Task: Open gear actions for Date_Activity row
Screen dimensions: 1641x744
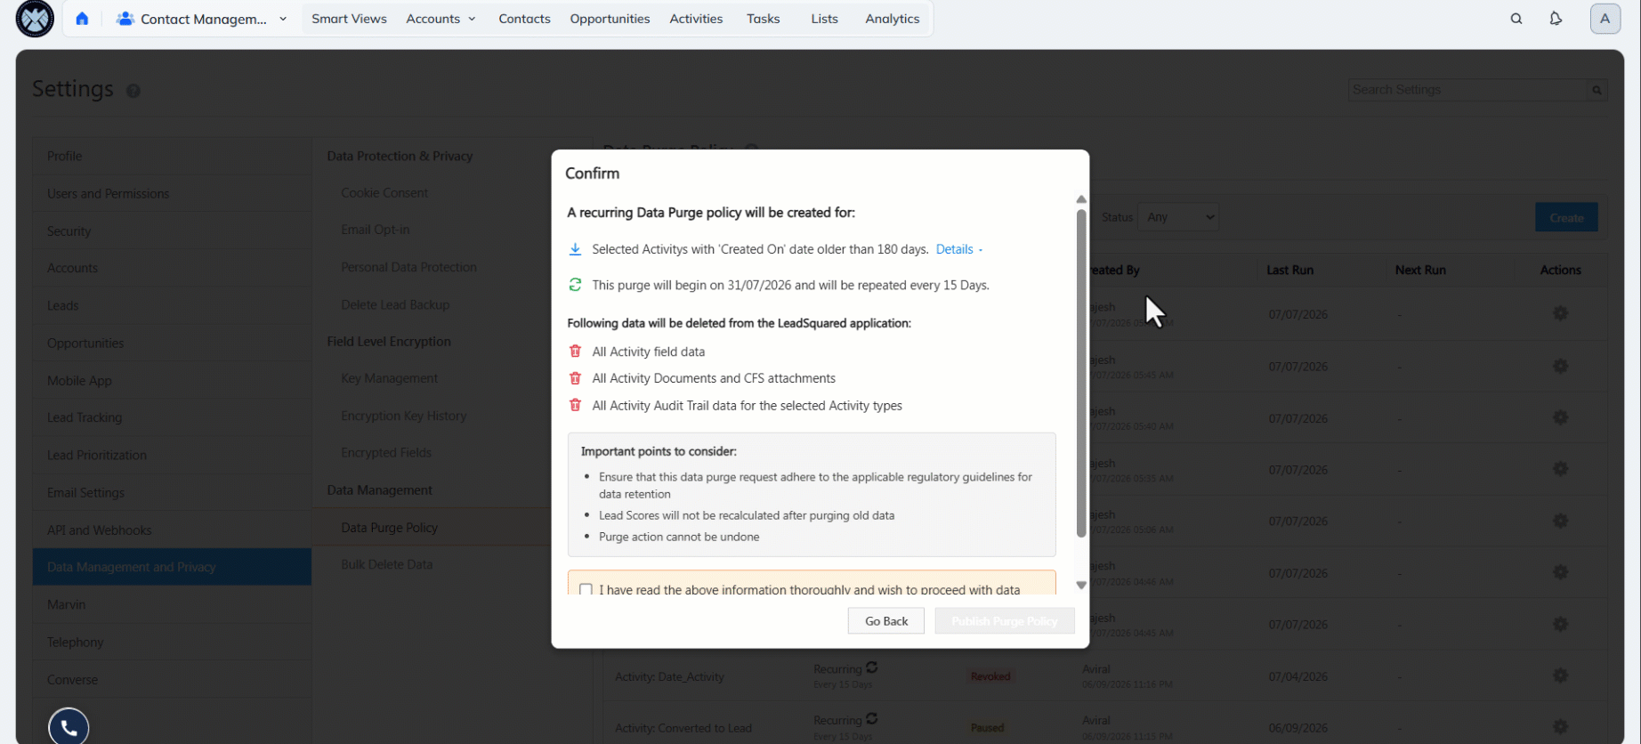Action: pos(1560,675)
